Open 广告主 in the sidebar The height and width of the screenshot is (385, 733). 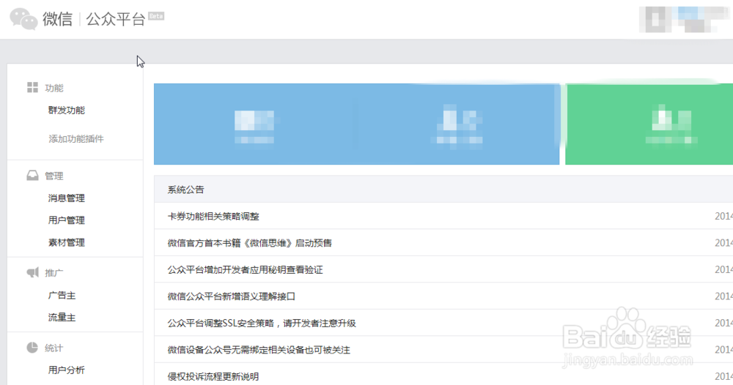click(62, 296)
